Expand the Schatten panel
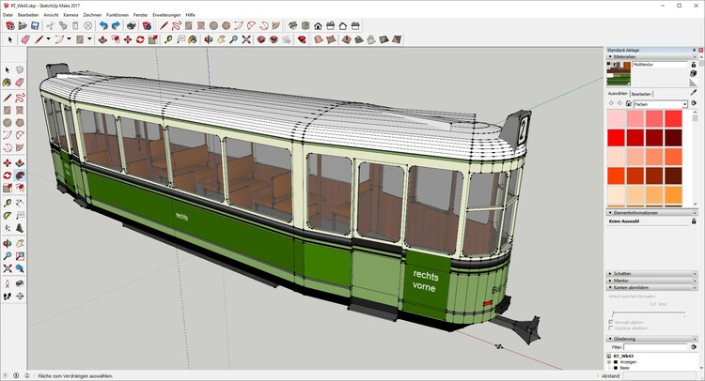The width and height of the screenshot is (705, 381). point(620,273)
